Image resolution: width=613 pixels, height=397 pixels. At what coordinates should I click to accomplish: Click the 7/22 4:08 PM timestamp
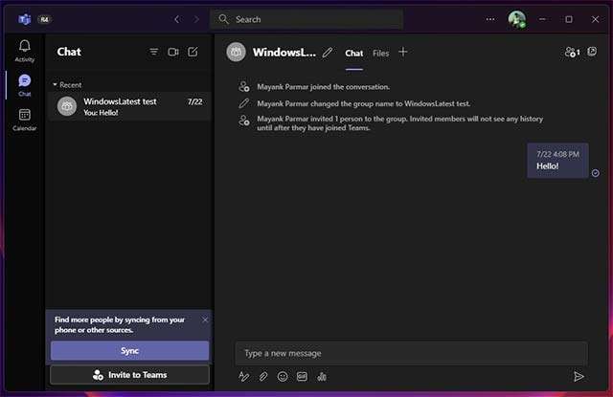click(x=557, y=154)
